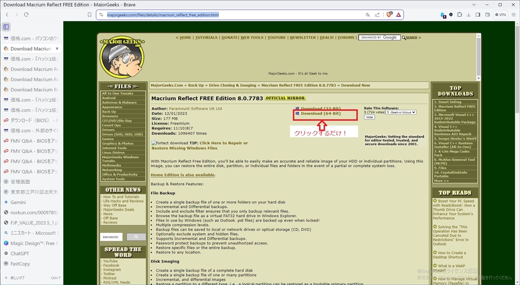Click More >> under Top Downloads

click(441, 181)
